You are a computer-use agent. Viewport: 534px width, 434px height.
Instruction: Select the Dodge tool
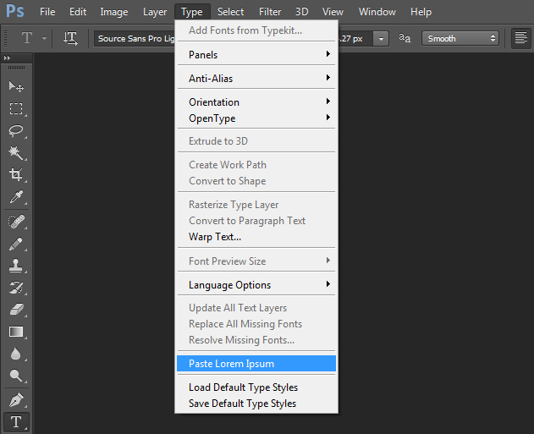coord(16,376)
